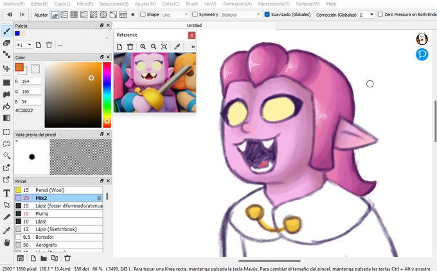Switch to the Untitled canvas tab

point(194,25)
